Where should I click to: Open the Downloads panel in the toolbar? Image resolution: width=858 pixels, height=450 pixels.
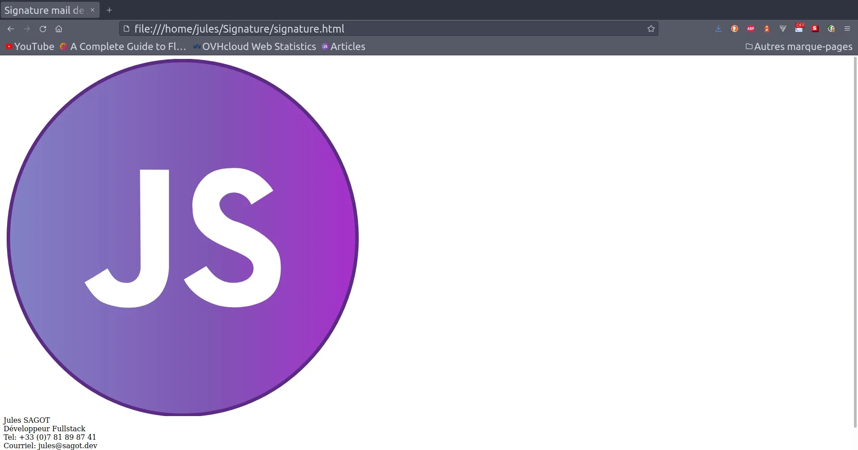(x=718, y=29)
